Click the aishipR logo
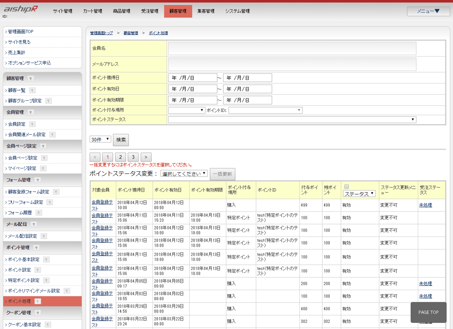 [20, 9]
